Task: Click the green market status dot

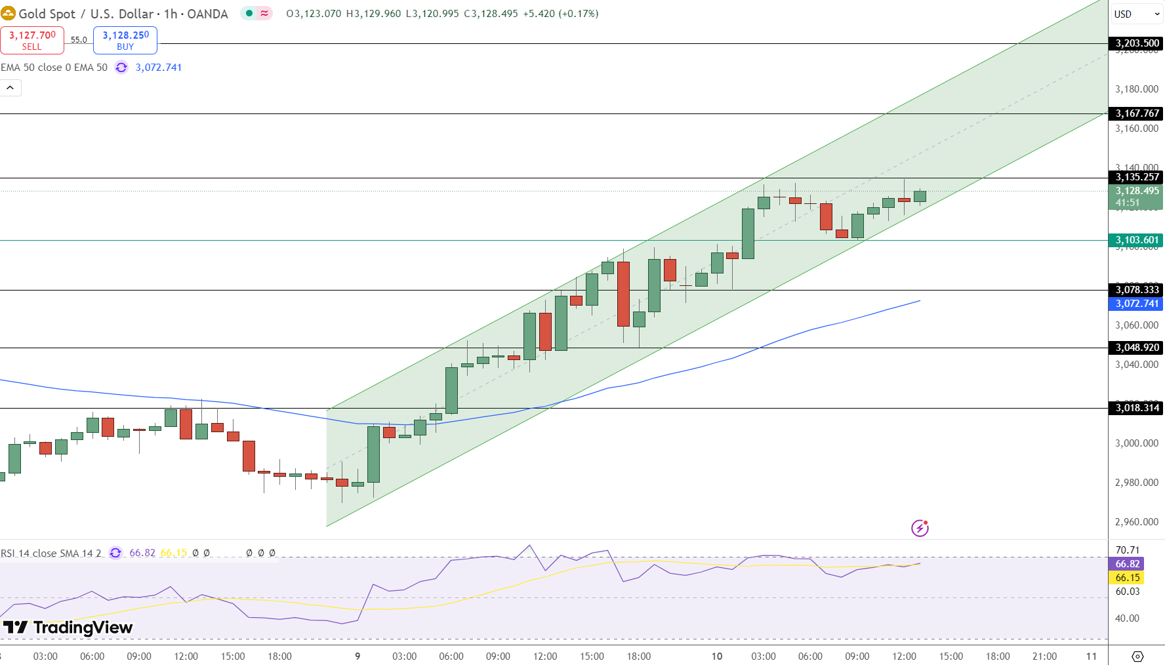Action: click(249, 13)
